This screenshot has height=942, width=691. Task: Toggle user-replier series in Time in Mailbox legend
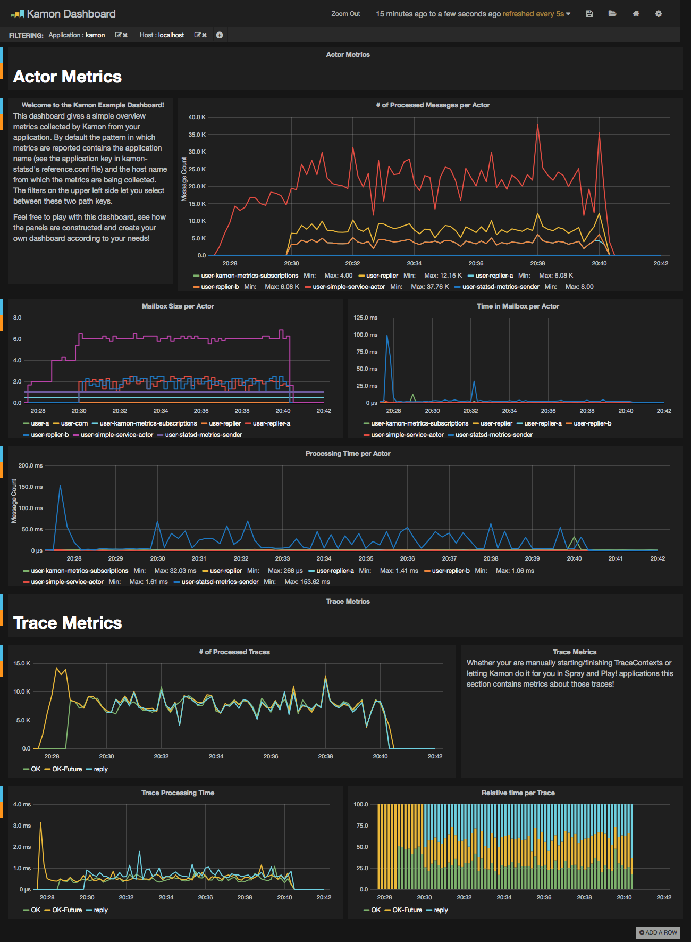tap(496, 423)
